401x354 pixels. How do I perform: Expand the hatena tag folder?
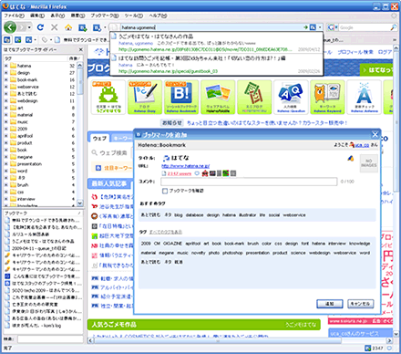coord(6,66)
